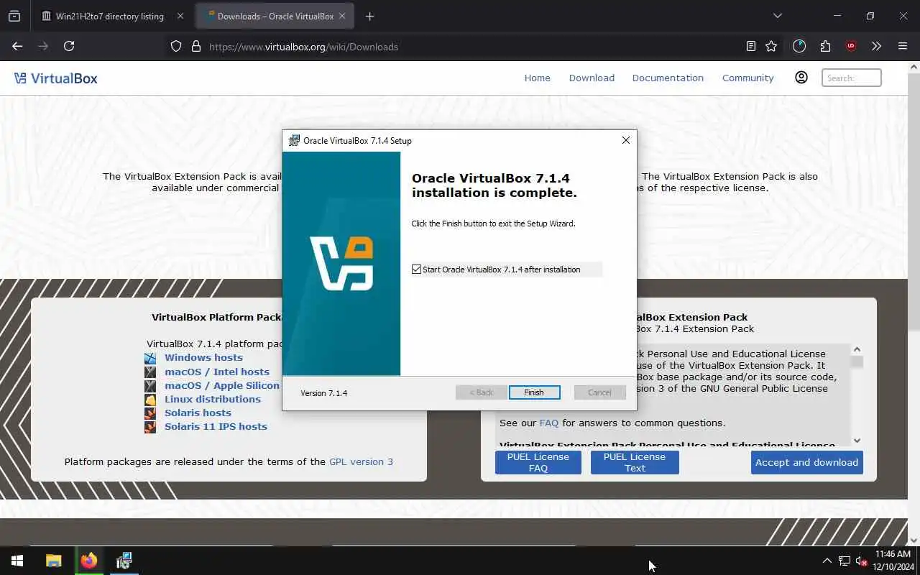
Task: Click Finish in VirtualBox Setup
Action: tap(534, 392)
